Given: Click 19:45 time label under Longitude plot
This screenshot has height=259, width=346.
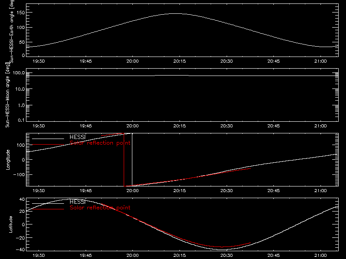Looking at the screenshot, I should 86,191.
